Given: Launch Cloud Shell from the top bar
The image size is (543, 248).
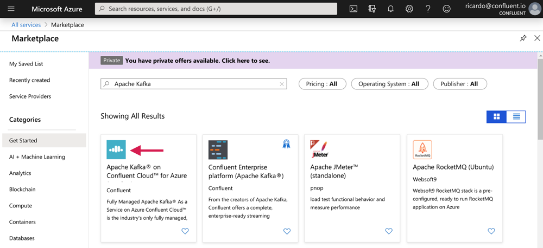Looking at the screenshot, I should (x=353, y=9).
